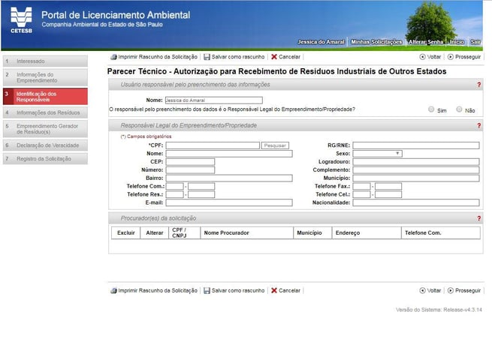Image resolution: width=492 pixels, height=339 pixels.
Task: Focus Telefone Com. area code field
Action: pyautogui.click(x=174, y=187)
